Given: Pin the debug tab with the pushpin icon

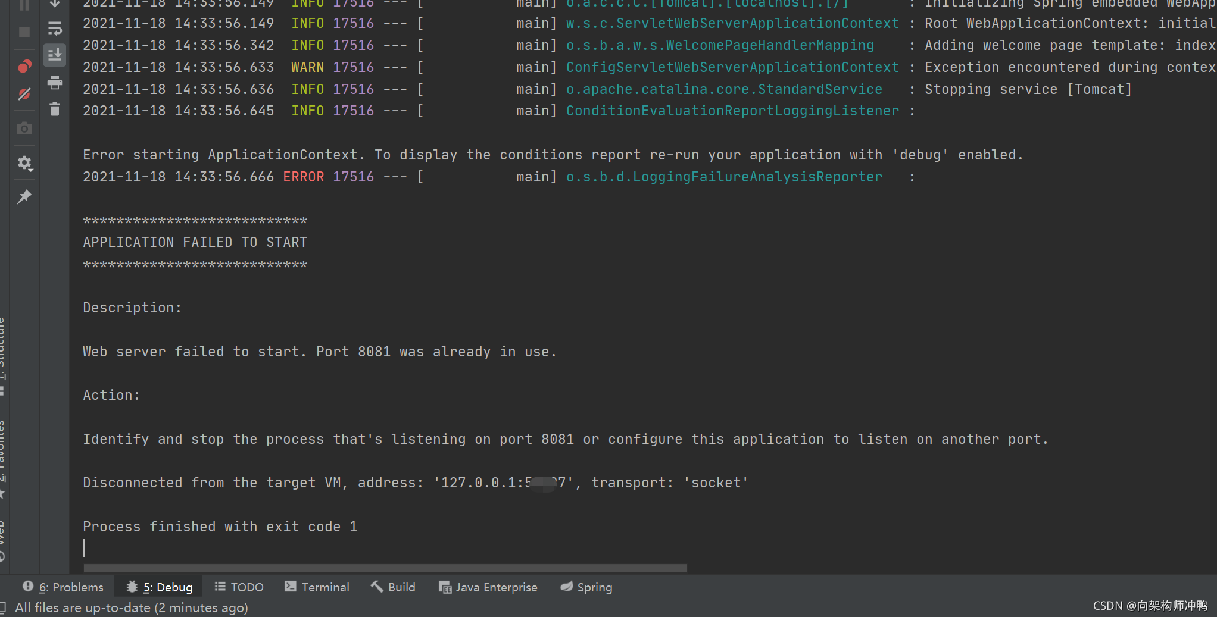Looking at the screenshot, I should point(24,196).
